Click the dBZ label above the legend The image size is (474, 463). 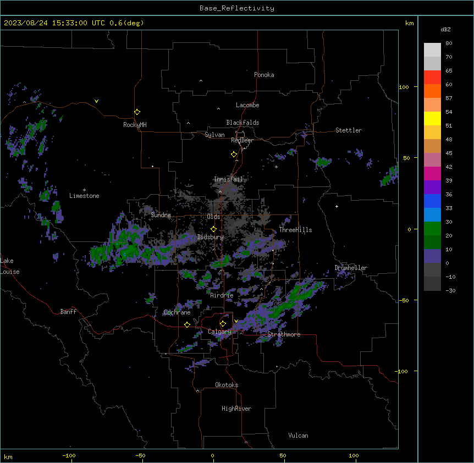[x=445, y=29]
